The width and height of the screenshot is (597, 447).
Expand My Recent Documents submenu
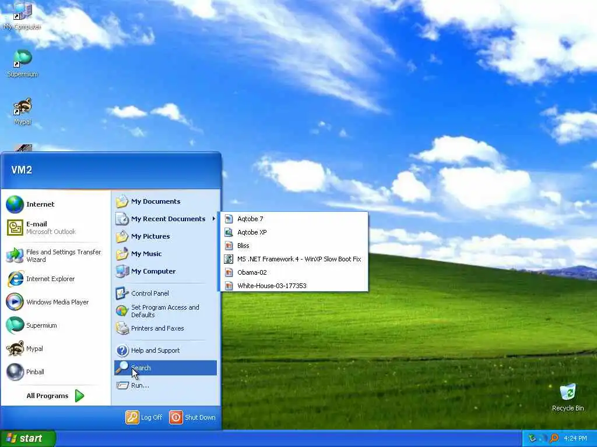coord(166,219)
